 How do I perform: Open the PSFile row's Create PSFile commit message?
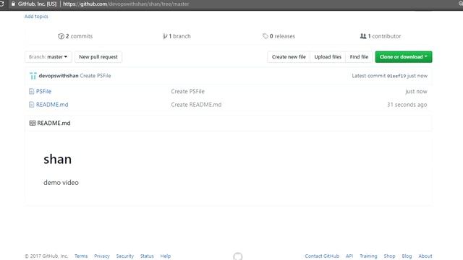point(188,92)
